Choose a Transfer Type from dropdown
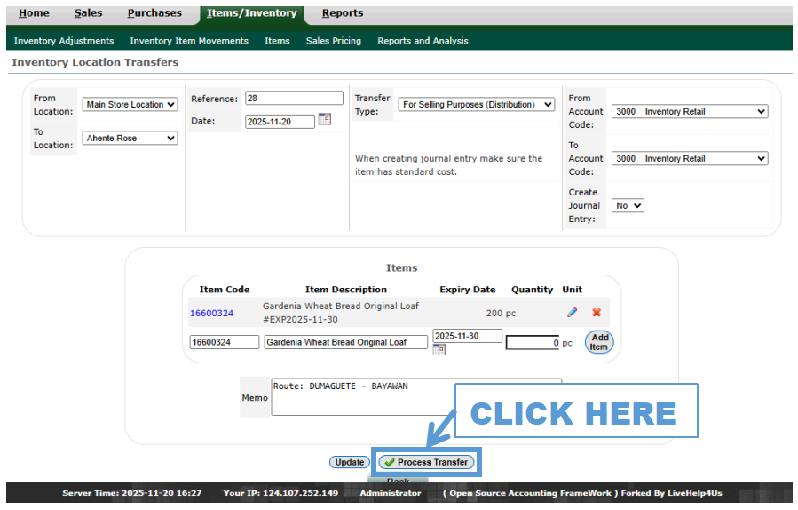This screenshot has height=510, width=798. [477, 105]
